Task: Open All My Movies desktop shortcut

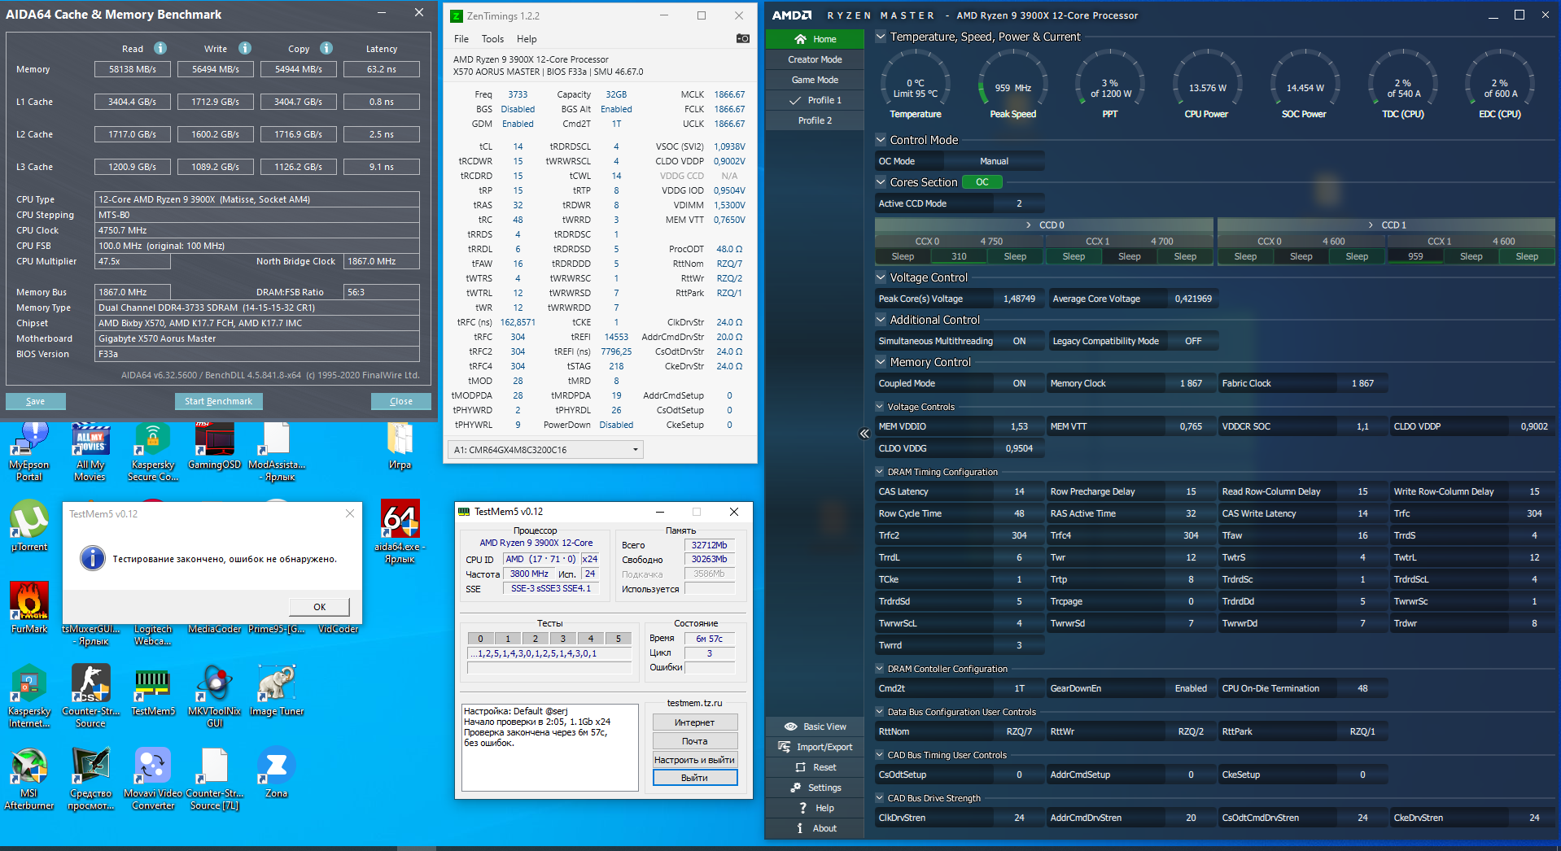Action: tap(90, 451)
